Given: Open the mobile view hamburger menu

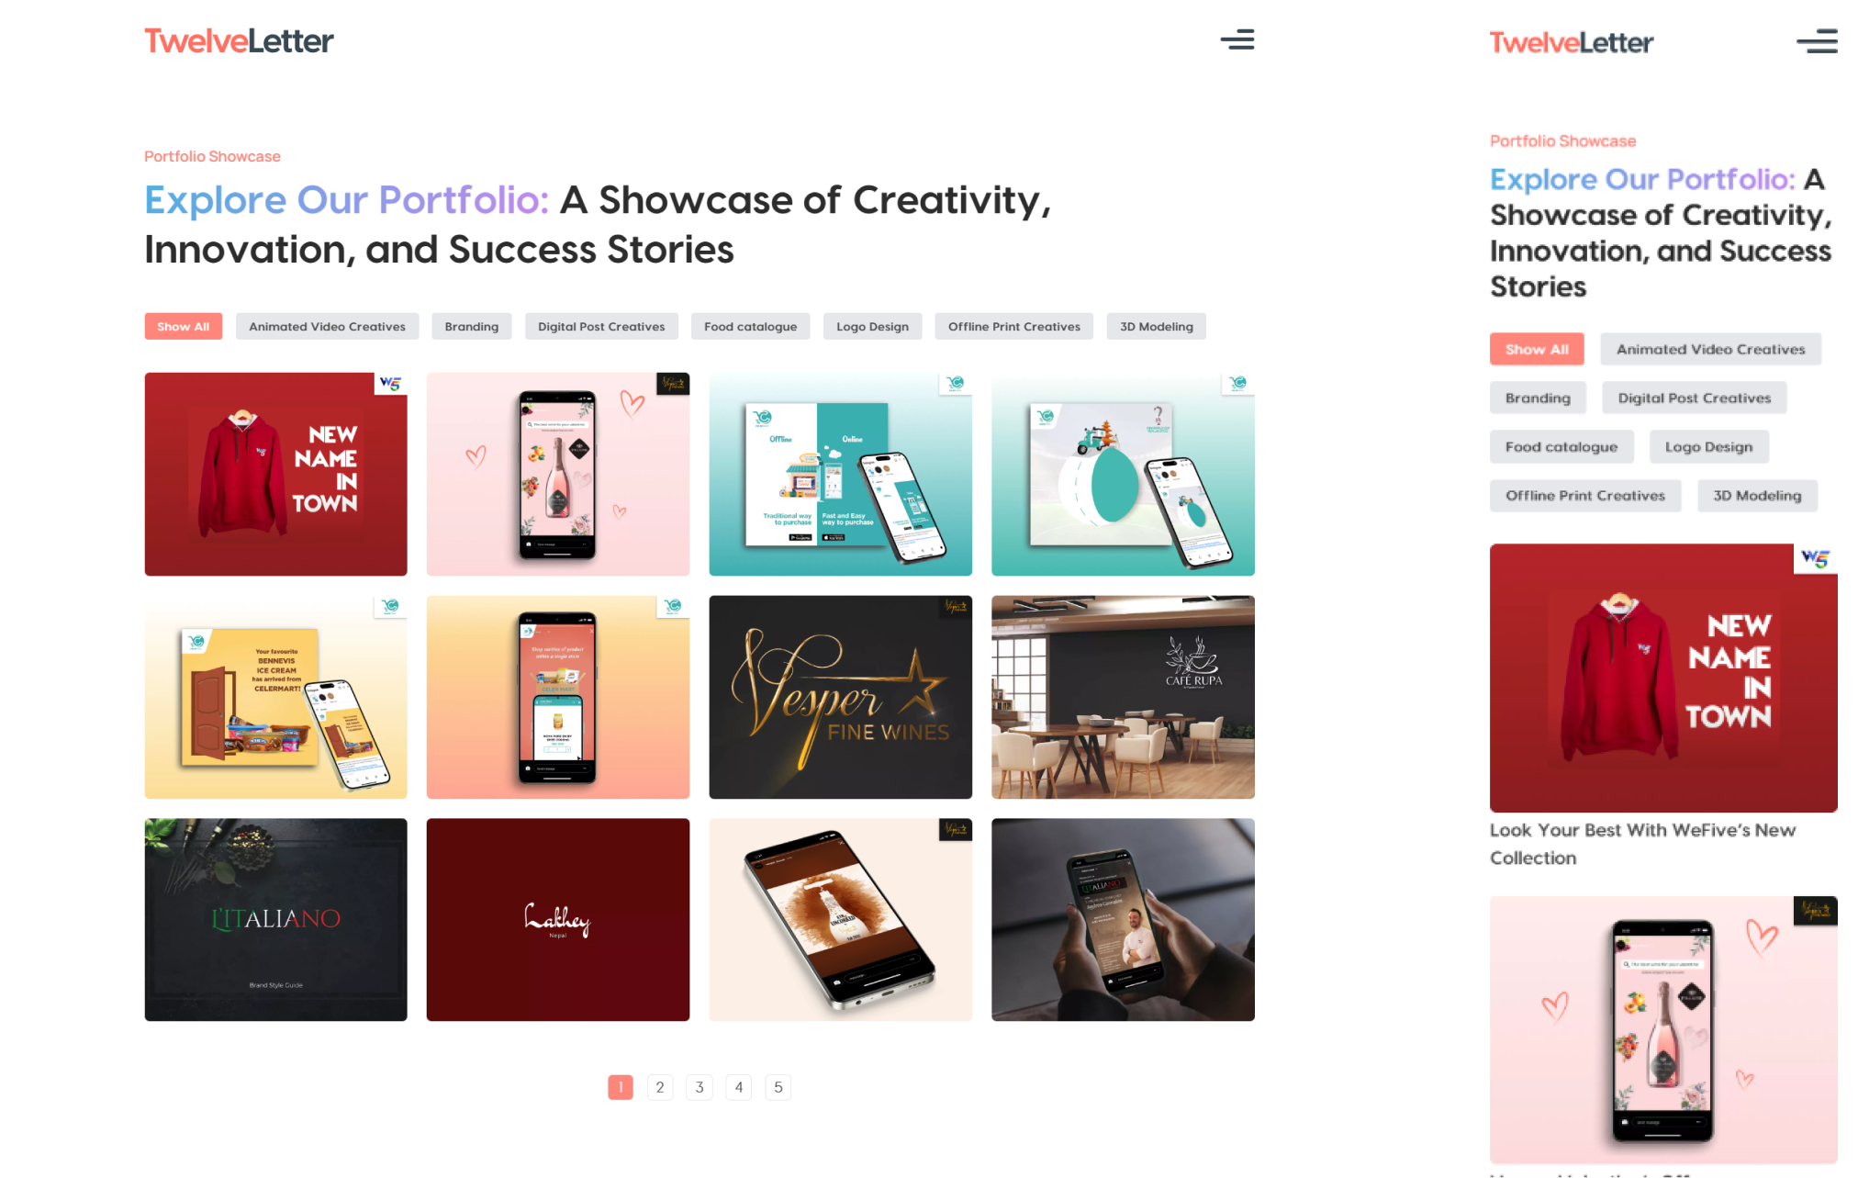Looking at the screenshot, I should (x=1816, y=41).
